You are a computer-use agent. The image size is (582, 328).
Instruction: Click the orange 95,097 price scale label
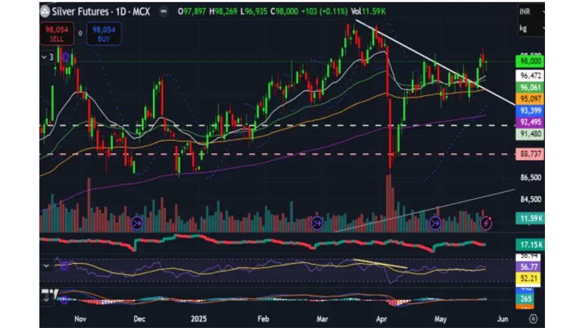(x=530, y=99)
